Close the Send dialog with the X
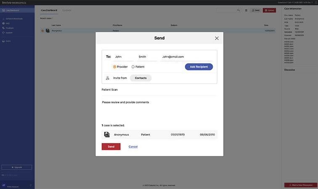The height and width of the screenshot is (189, 318). (217, 38)
